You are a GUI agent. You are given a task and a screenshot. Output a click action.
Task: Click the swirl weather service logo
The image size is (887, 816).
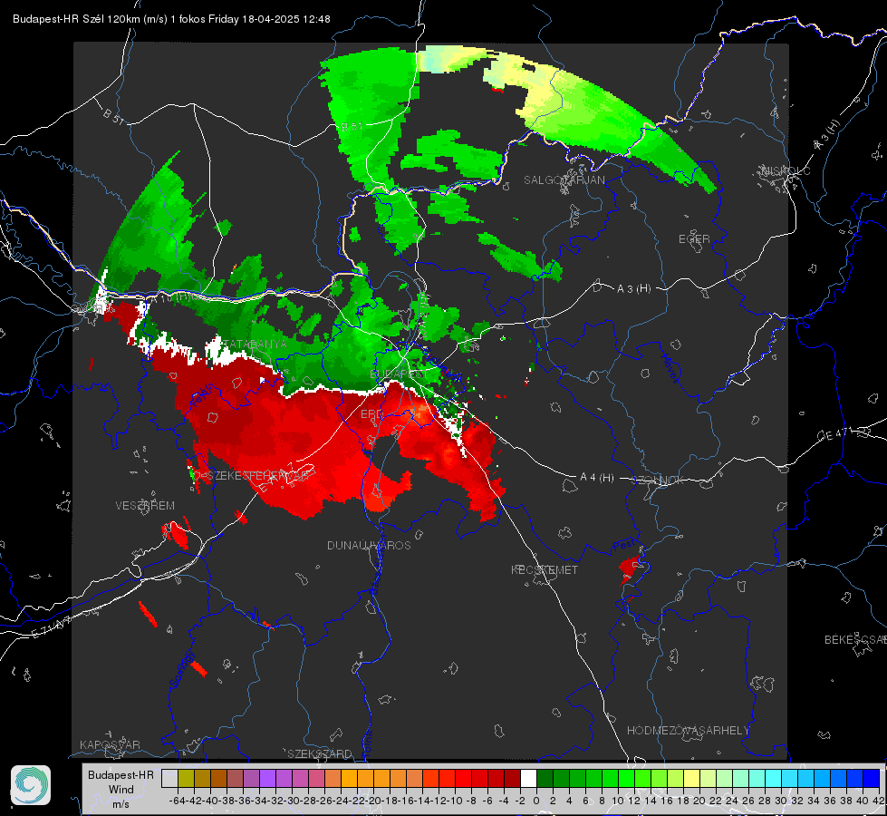[x=31, y=785]
